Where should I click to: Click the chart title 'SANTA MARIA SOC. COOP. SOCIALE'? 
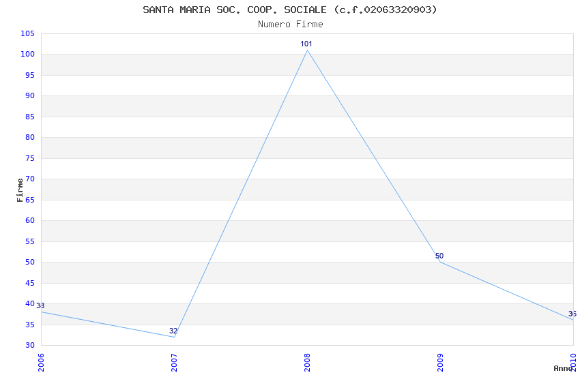tap(235, 10)
